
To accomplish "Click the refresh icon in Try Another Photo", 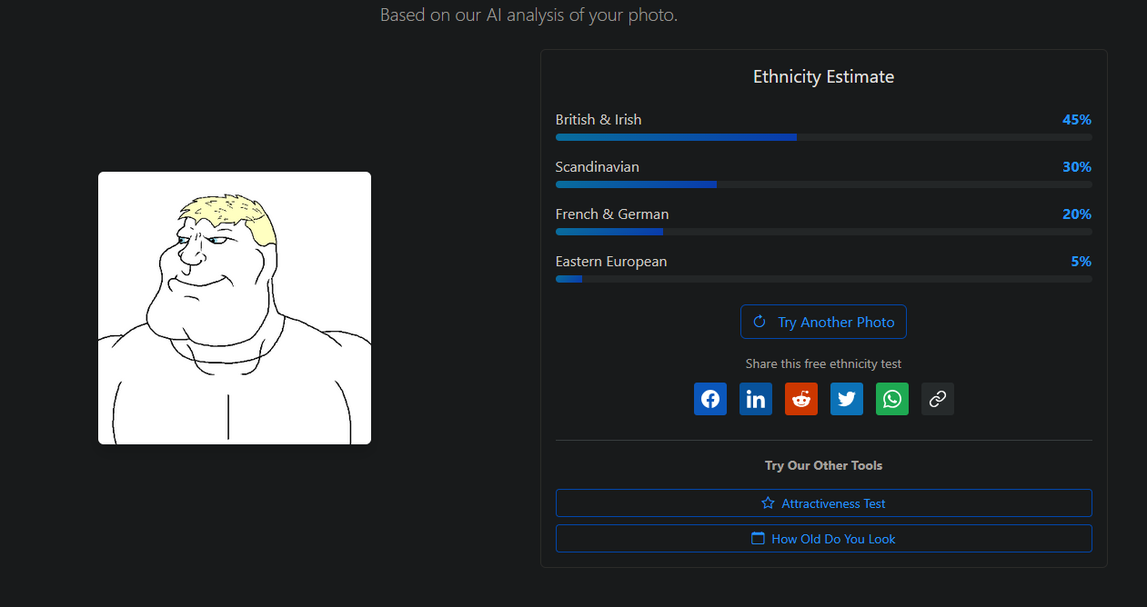I will [x=760, y=322].
